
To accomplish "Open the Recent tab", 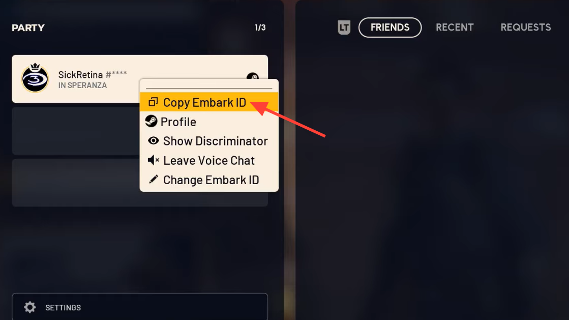I will click(454, 27).
